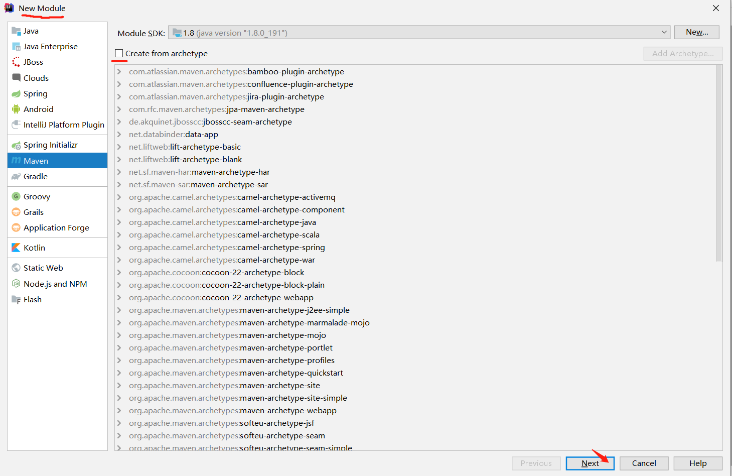Click the Grails icon
732x476 pixels.
point(16,212)
